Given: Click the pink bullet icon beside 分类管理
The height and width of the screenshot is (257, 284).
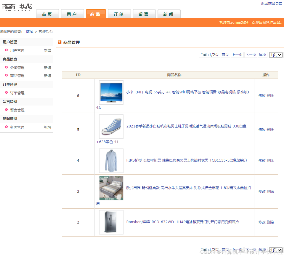Looking at the screenshot, I should tap(6, 67).
